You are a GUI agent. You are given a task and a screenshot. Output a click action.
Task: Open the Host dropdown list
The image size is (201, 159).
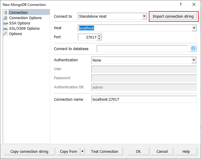(x=194, y=28)
